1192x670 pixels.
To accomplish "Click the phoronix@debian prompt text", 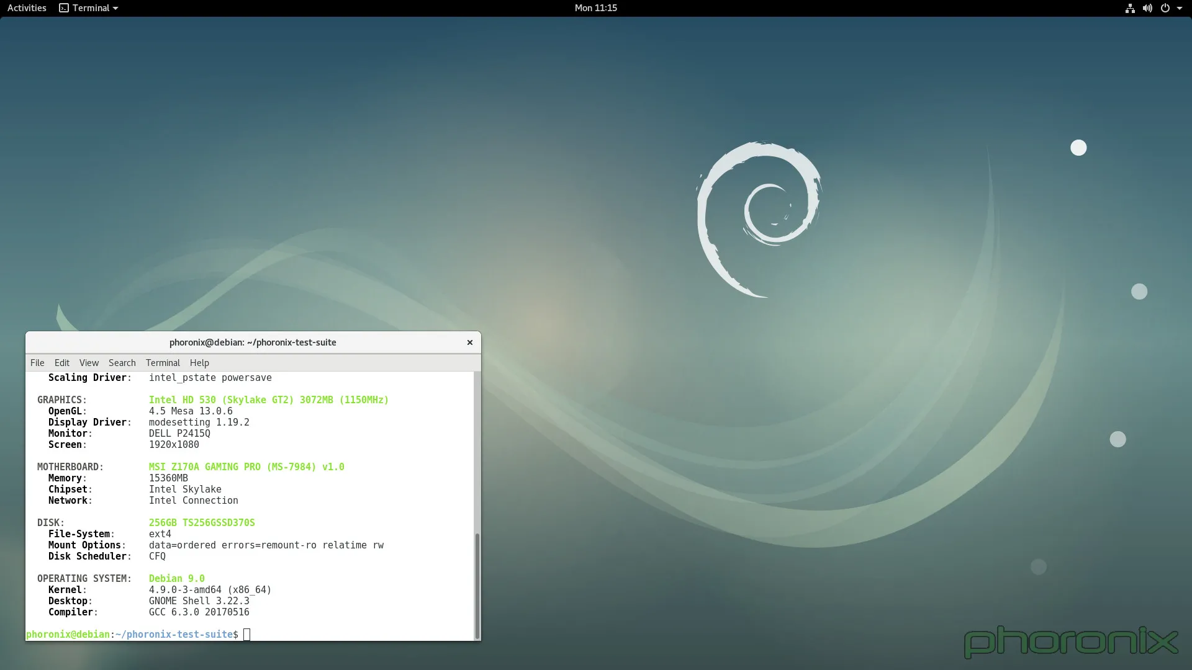I will pyautogui.click(x=68, y=635).
